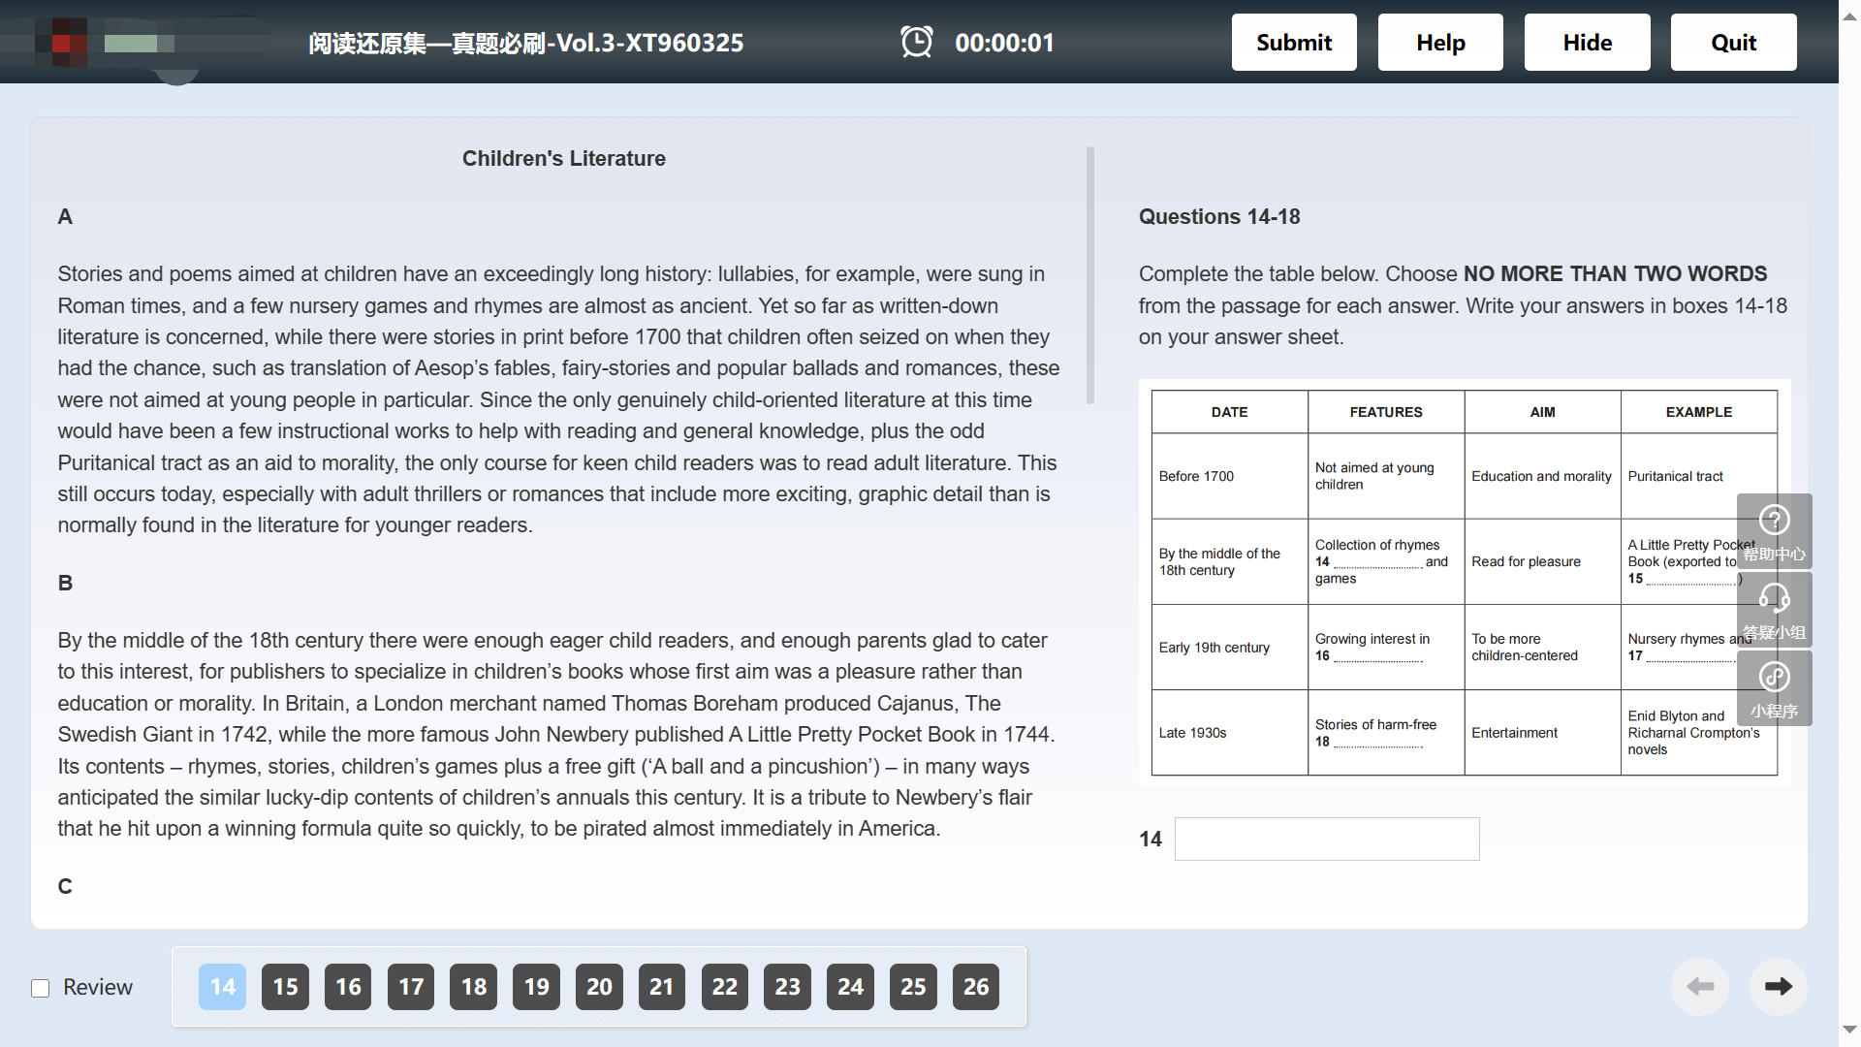Image resolution: width=1861 pixels, height=1047 pixels.
Task: Click the page scrollbar down arrow
Action: tap(1849, 1030)
